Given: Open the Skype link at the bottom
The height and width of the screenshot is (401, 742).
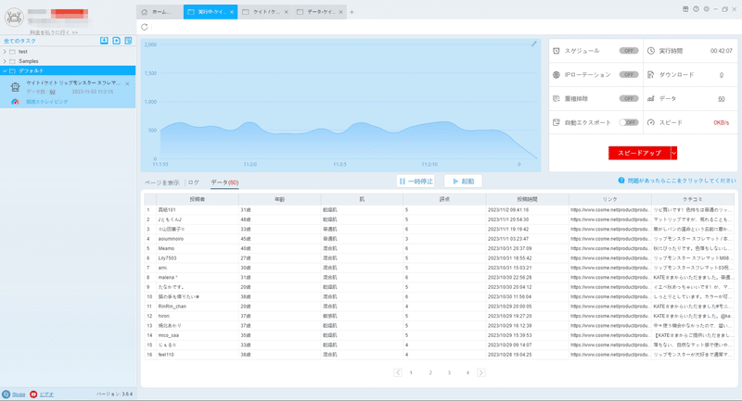Looking at the screenshot, I should [19, 394].
